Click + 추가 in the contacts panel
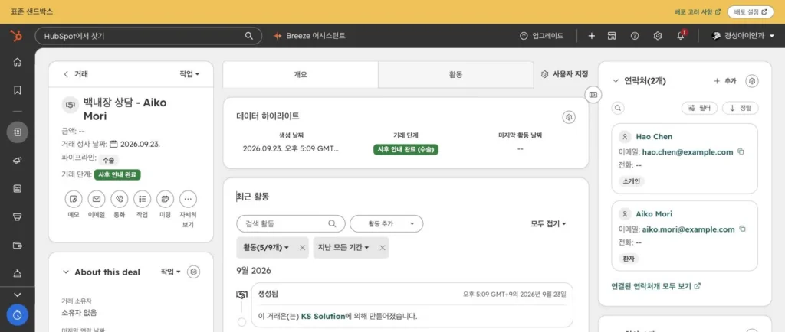Image resolution: width=785 pixels, height=332 pixels. (725, 81)
